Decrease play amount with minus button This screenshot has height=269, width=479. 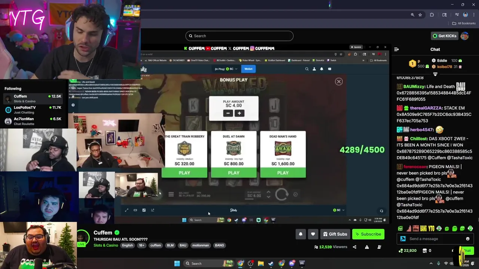point(228,113)
